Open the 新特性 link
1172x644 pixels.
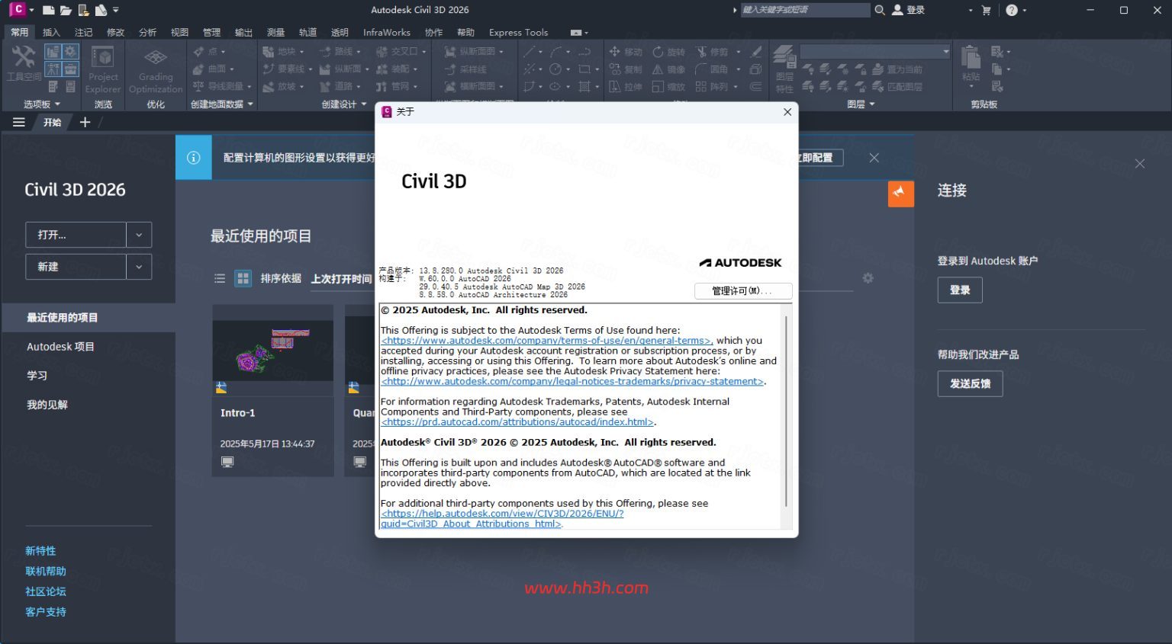(x=40, y=550)
